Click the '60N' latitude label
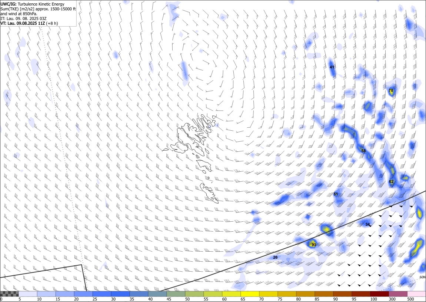This screenshot has height=302, width=426. coord(422,277)
